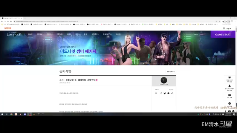Open the 미드나잇 썸머 패키지 banner
This screenshot has height=133, width=237.
pyautogui.click(x=78, y=51)
